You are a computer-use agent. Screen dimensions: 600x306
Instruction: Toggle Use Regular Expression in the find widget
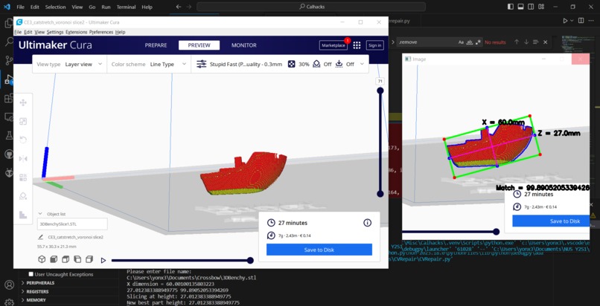click(479, 42)
